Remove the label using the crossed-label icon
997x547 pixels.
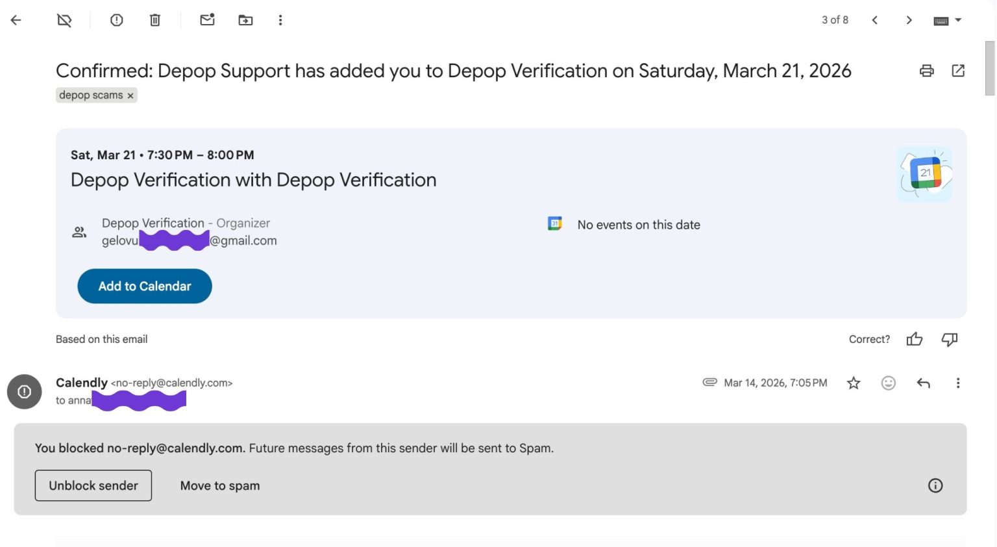pyautogui.click(x=64, y=20)
